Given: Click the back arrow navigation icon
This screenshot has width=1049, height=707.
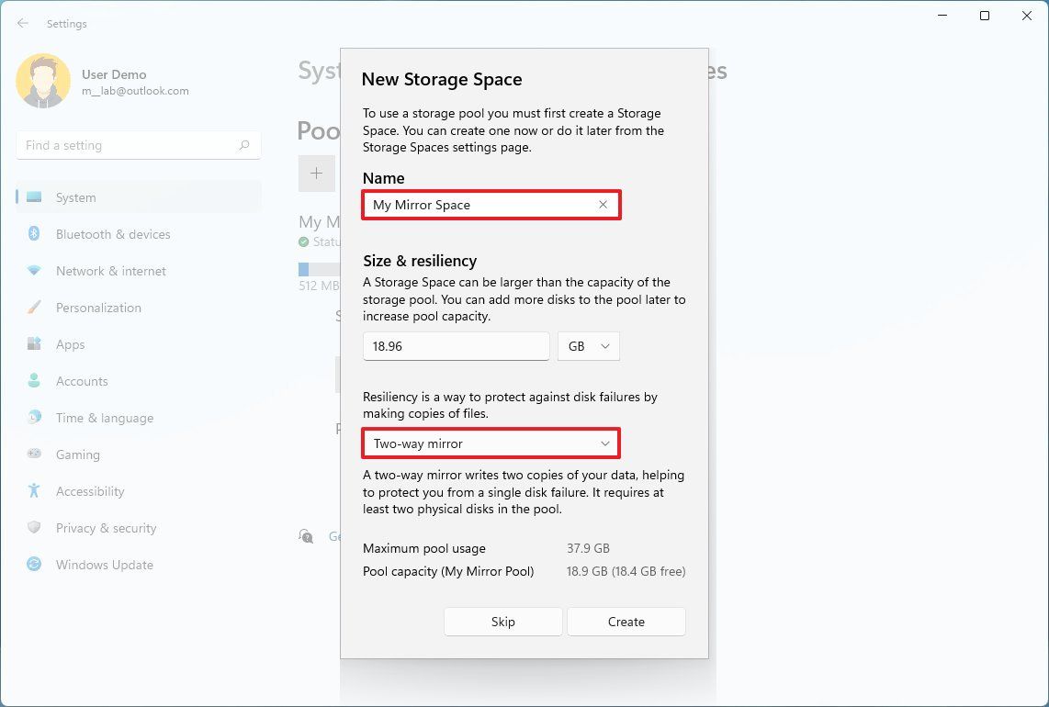Looking at the screenshot, I should (x=22, y=23).
